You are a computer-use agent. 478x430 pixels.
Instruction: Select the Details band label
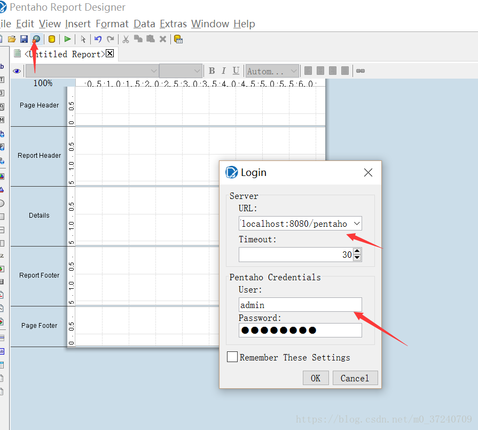point(39,216)
